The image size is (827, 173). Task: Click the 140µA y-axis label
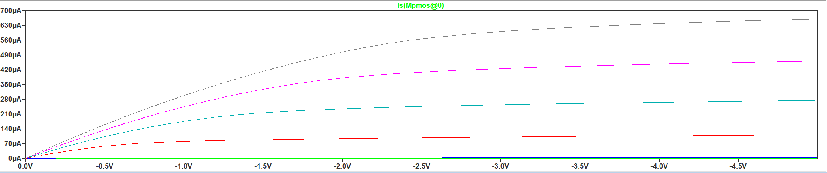point(11,129)
